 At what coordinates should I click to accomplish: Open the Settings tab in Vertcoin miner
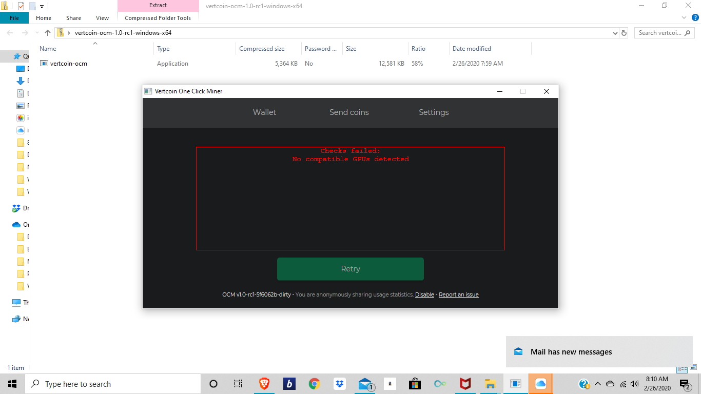pyautogui.click(x=434, y=112)
